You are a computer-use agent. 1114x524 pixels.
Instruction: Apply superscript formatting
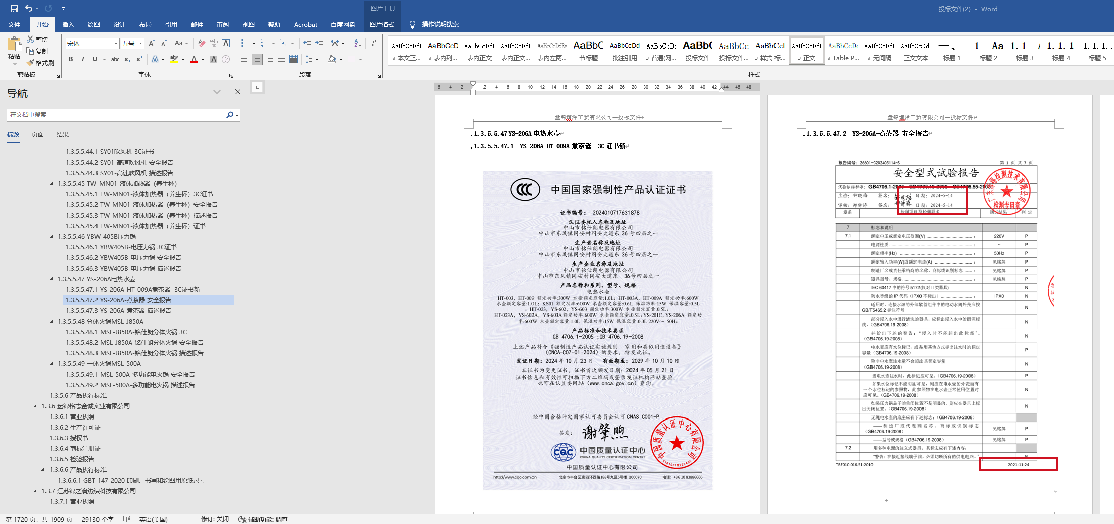tap(139, 59)
